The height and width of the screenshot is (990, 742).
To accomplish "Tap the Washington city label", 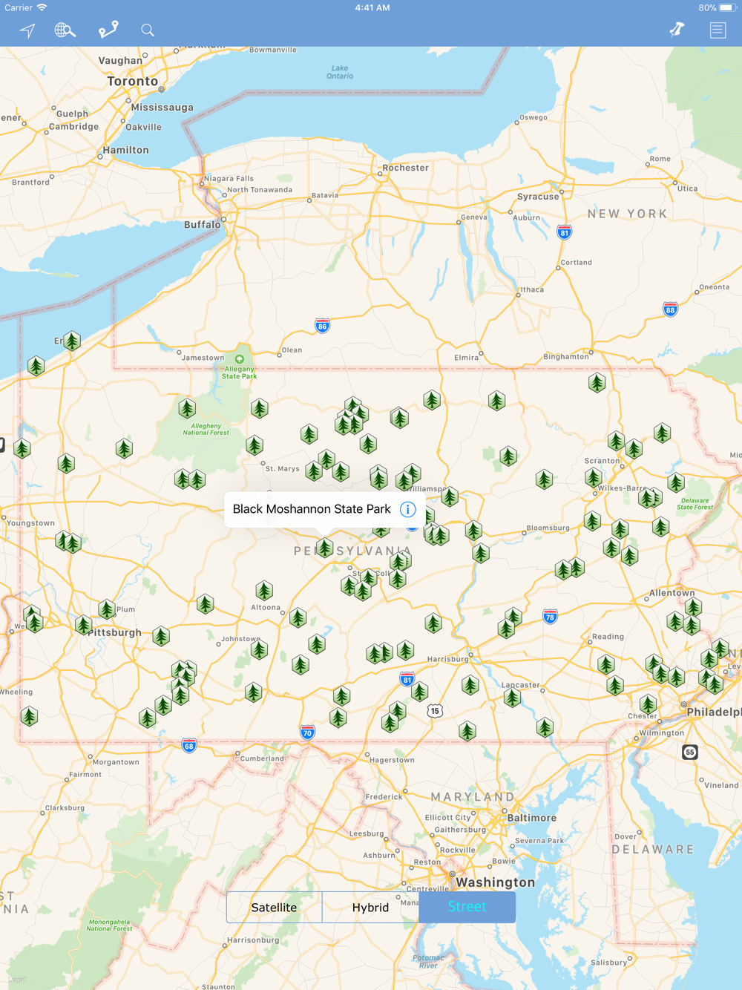I will click(x=495, y=882).
